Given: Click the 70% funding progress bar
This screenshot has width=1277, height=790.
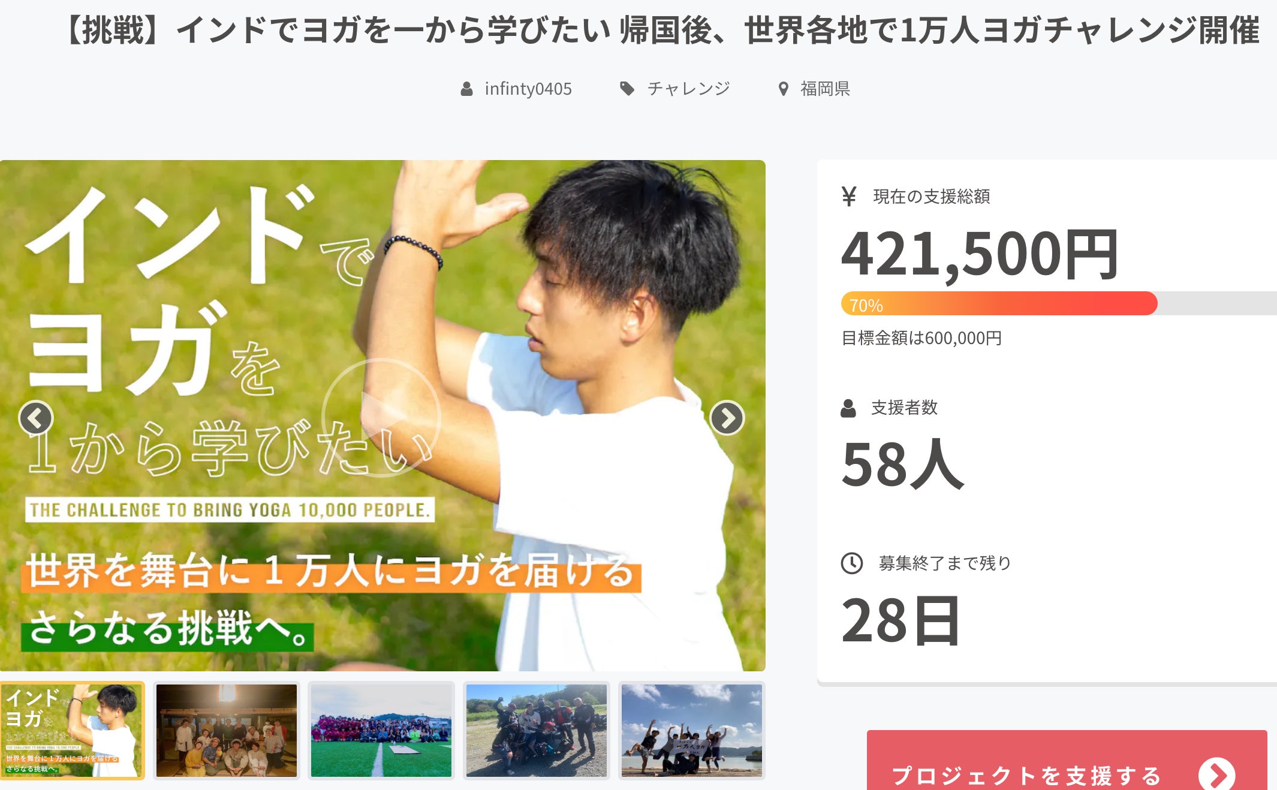Looking at the screenshot, I should coord(1059,303).
